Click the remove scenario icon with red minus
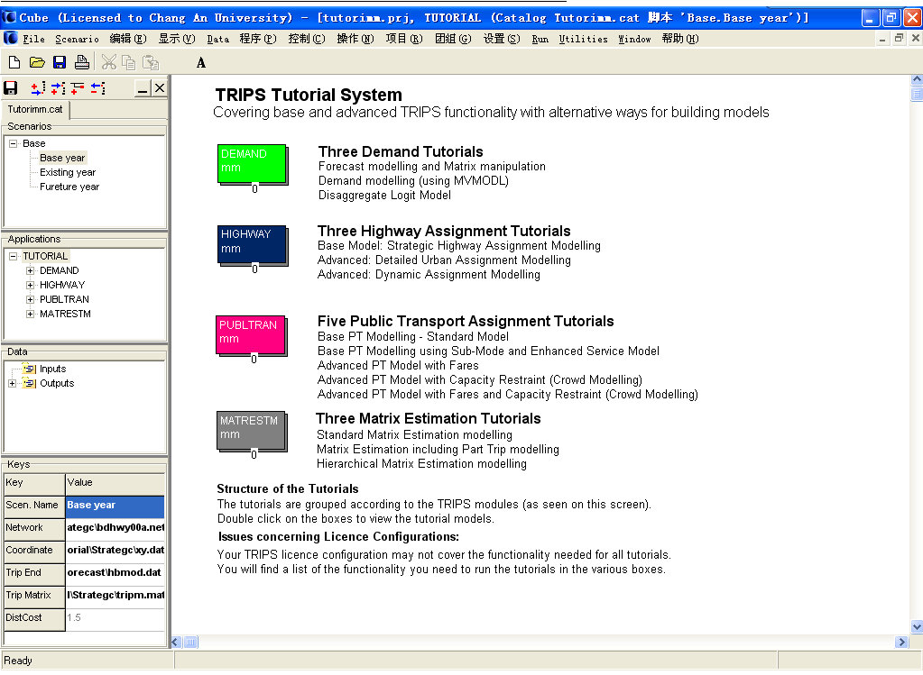Viewport: 923px width, 675px height. point(98,88)
